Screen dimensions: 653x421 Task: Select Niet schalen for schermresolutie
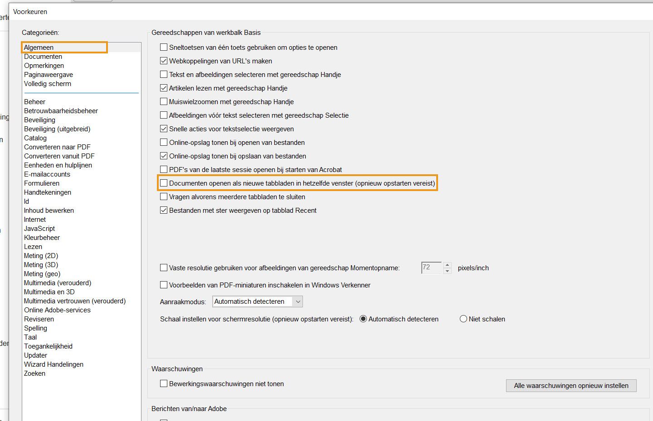[463, 319]
